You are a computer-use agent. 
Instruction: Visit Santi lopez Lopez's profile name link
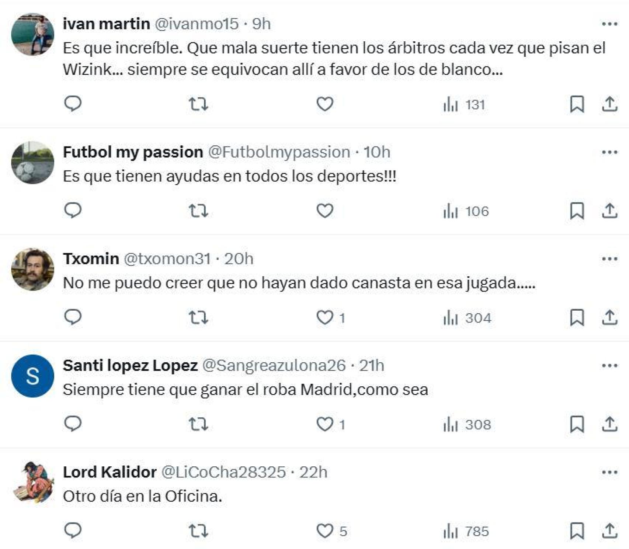coord(131,365)
